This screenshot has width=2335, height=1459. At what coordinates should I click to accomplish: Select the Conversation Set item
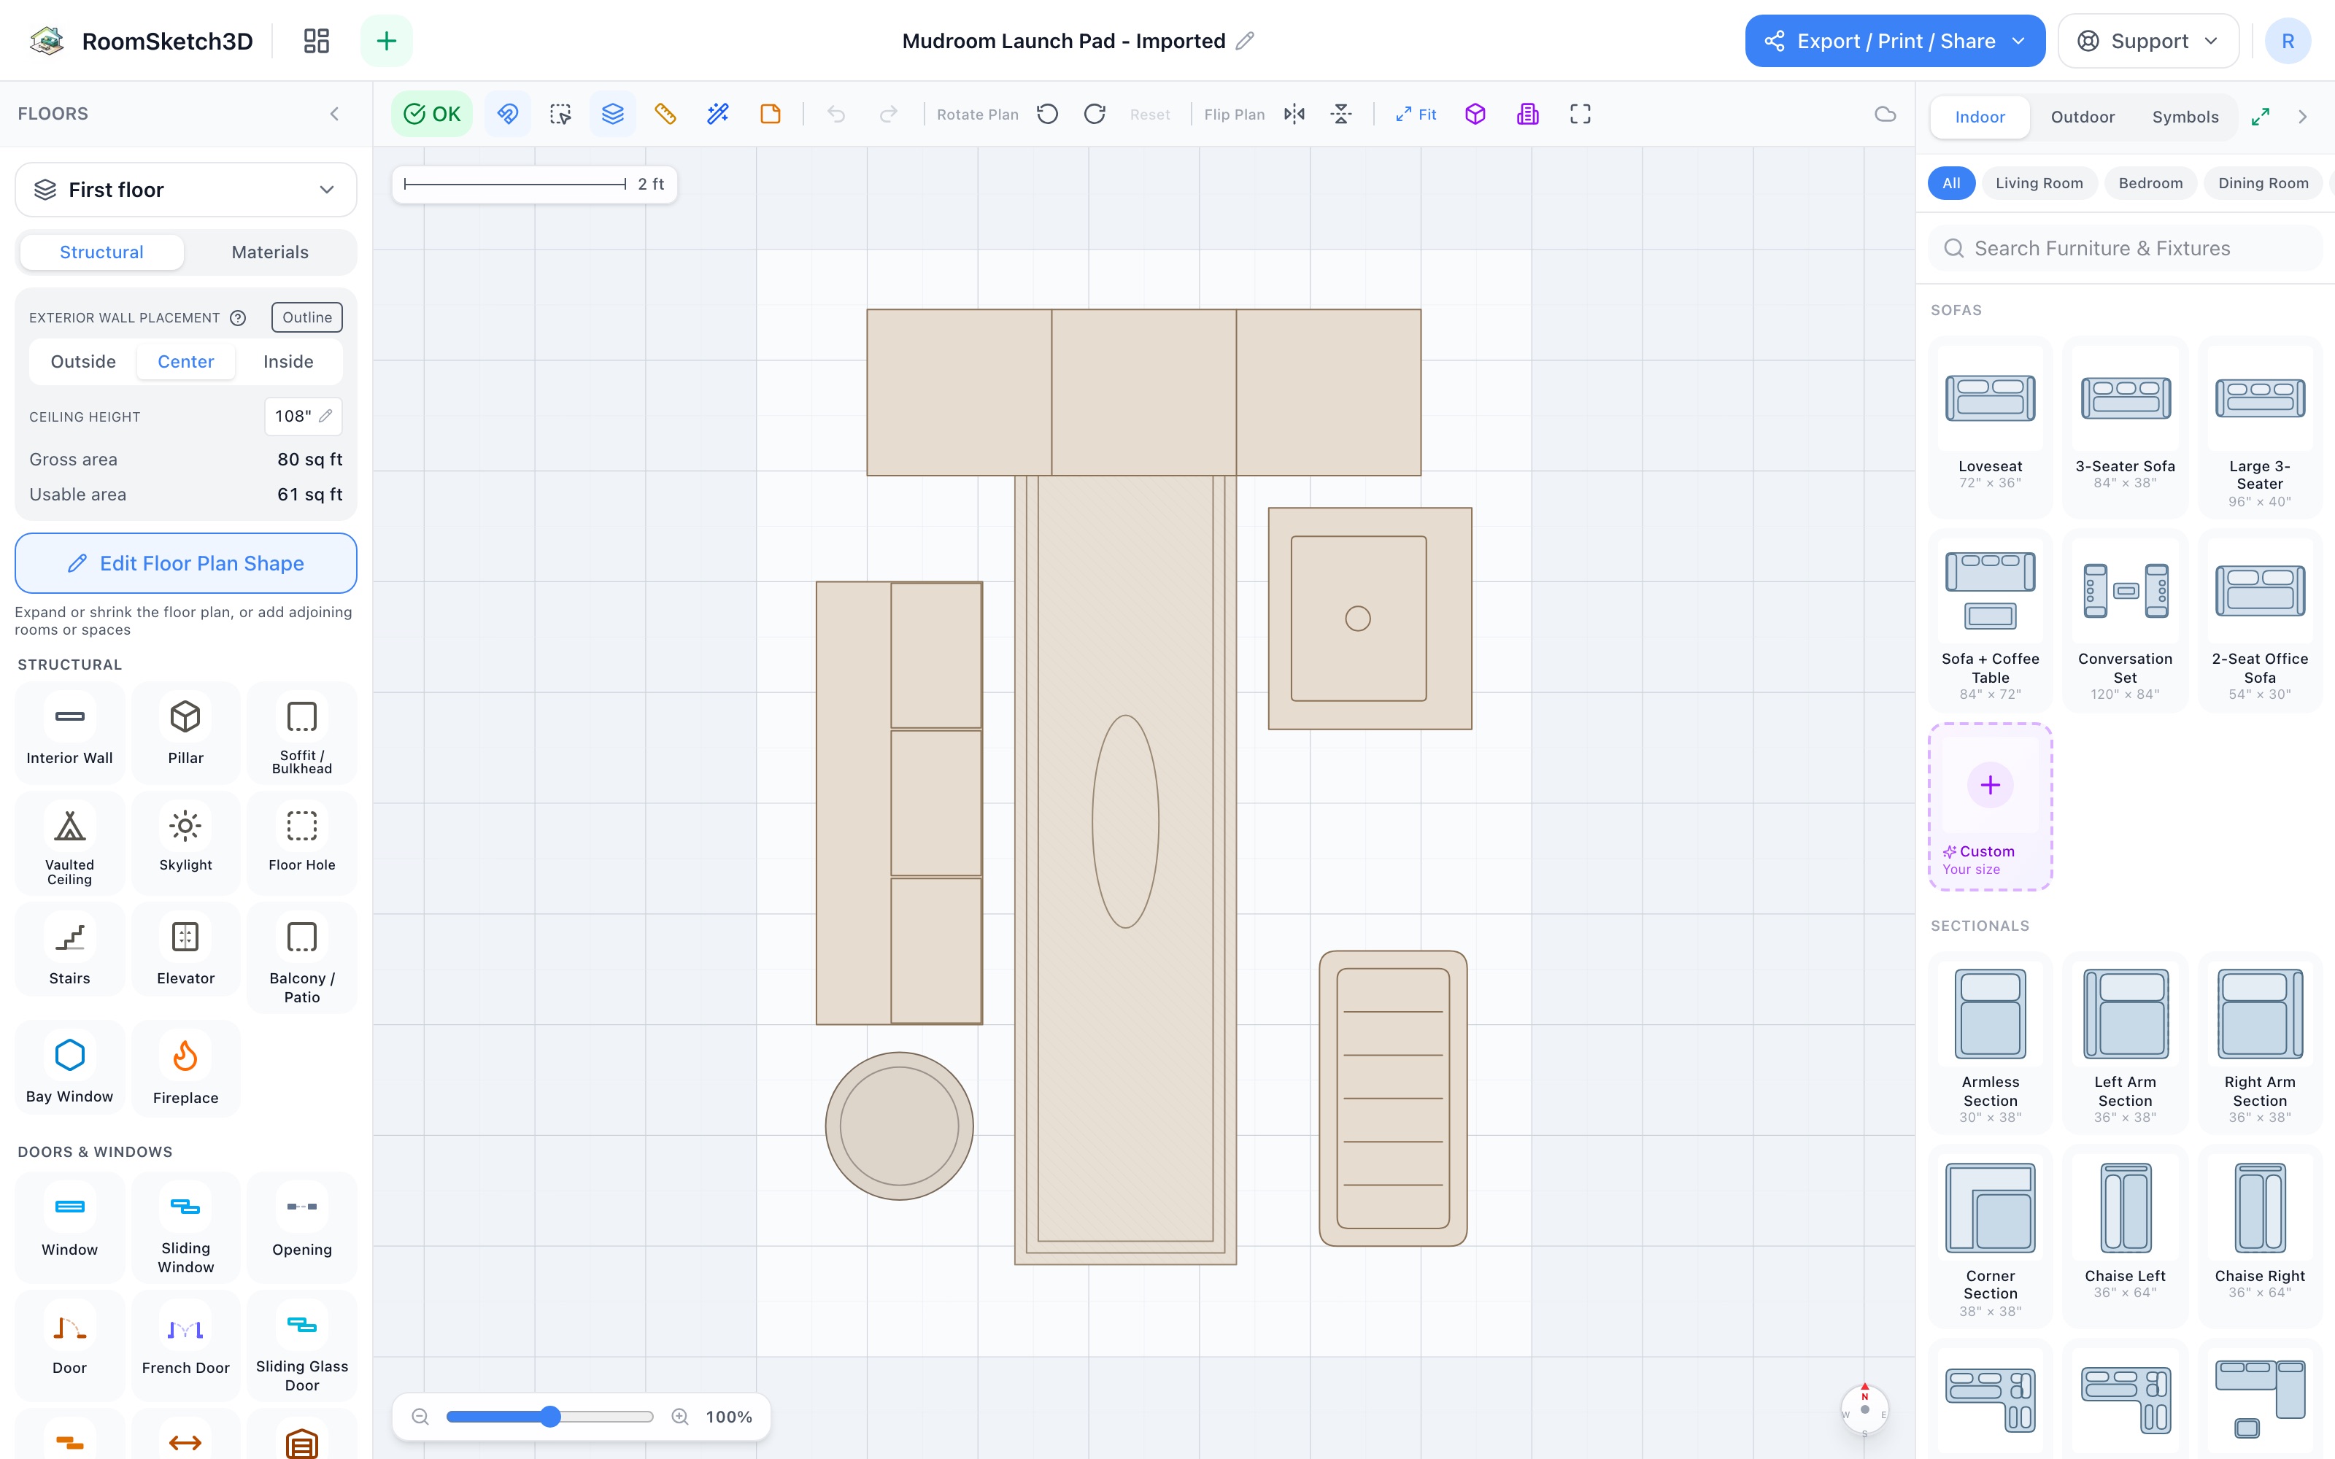pyautogui.click(x=2125, y=622)
